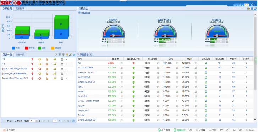Click the pencil edit icon for baiyin_sw2 FastEthernet alarm
The image size is (258, 132).
55,74
